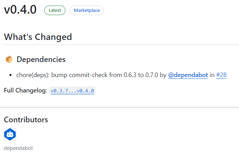Click the dependabot name below the avatar

[x=18, y=148]
